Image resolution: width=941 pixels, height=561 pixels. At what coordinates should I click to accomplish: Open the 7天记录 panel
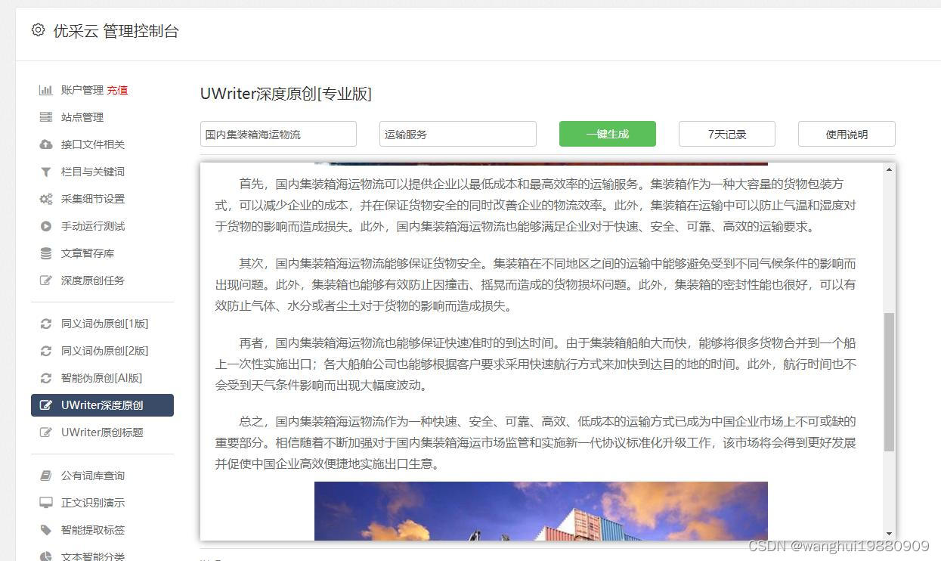point(726,134)
